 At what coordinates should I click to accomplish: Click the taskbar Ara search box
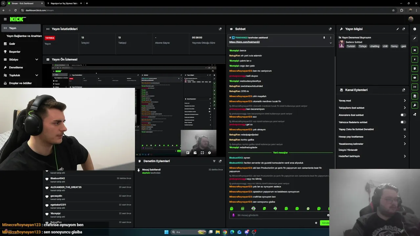[x=189, y=232]
